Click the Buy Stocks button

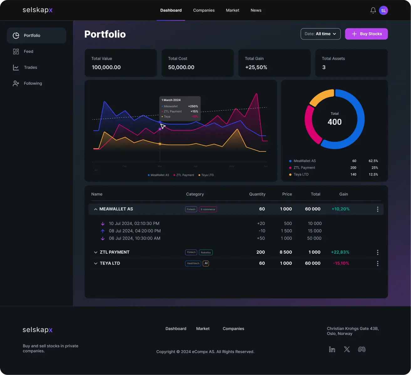coord(367,34)
